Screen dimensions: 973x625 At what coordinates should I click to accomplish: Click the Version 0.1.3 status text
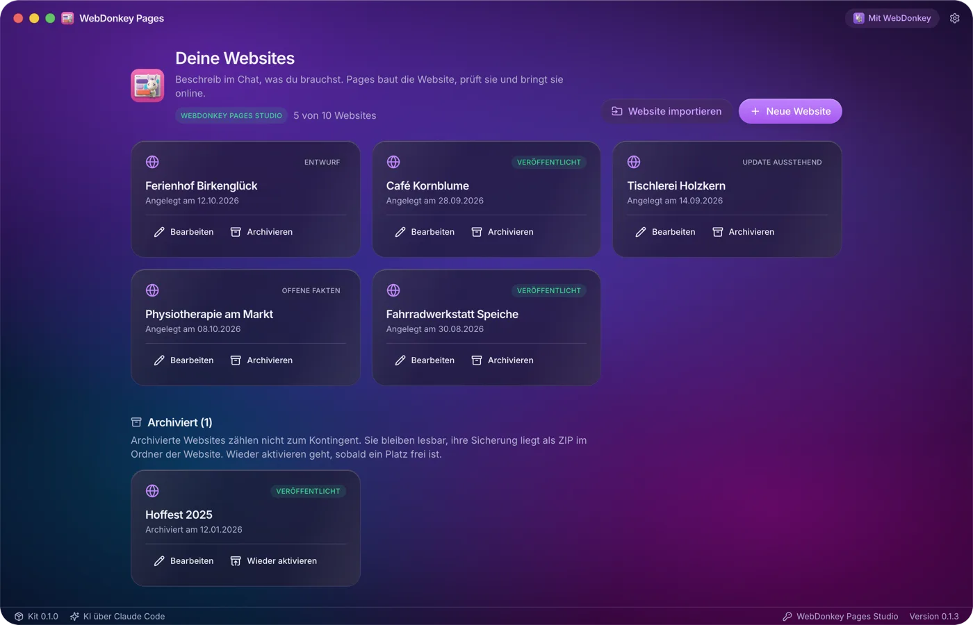934,617
